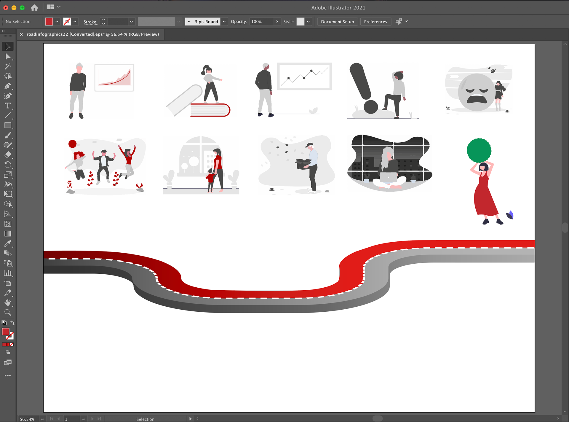Expand the collapsed toolbar panel arrows
The height and width of the screenshot is (422, 569).
point(3,31)
